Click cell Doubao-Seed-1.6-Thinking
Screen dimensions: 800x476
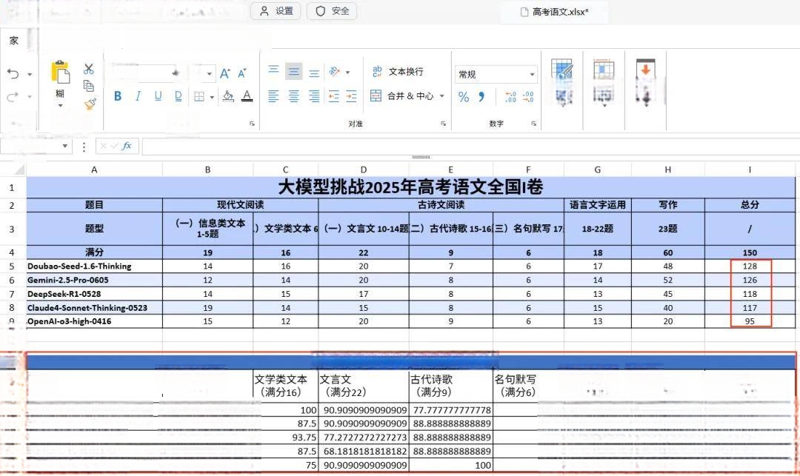pyautogui.click(x=94, y=266)
